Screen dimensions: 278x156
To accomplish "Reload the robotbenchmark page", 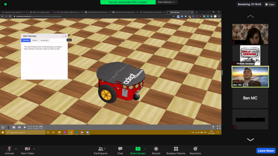I will (10, 16).
